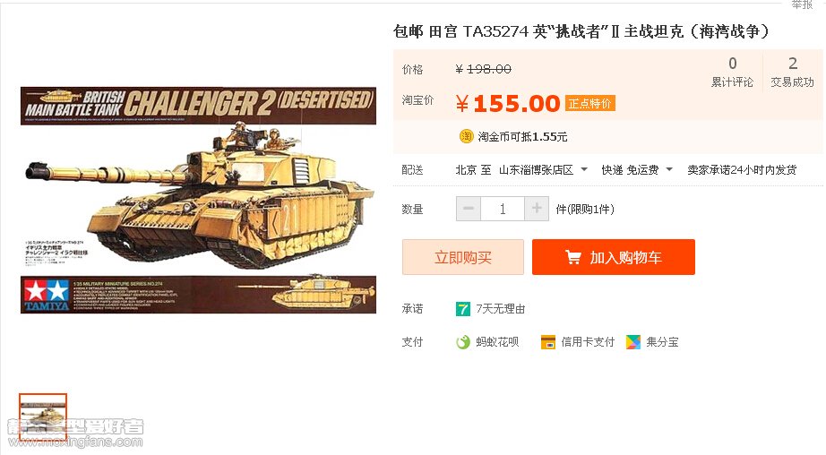Click the green 7-day return icon
This screenshot has height=455, width=826.
pyautogui.click(x=462, y=309)
